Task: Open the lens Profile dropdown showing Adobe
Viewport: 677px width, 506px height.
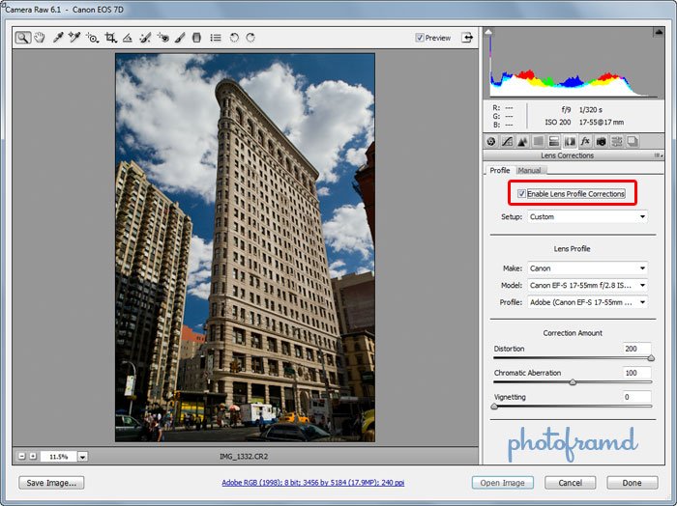Action: click(x=588, y=302)
